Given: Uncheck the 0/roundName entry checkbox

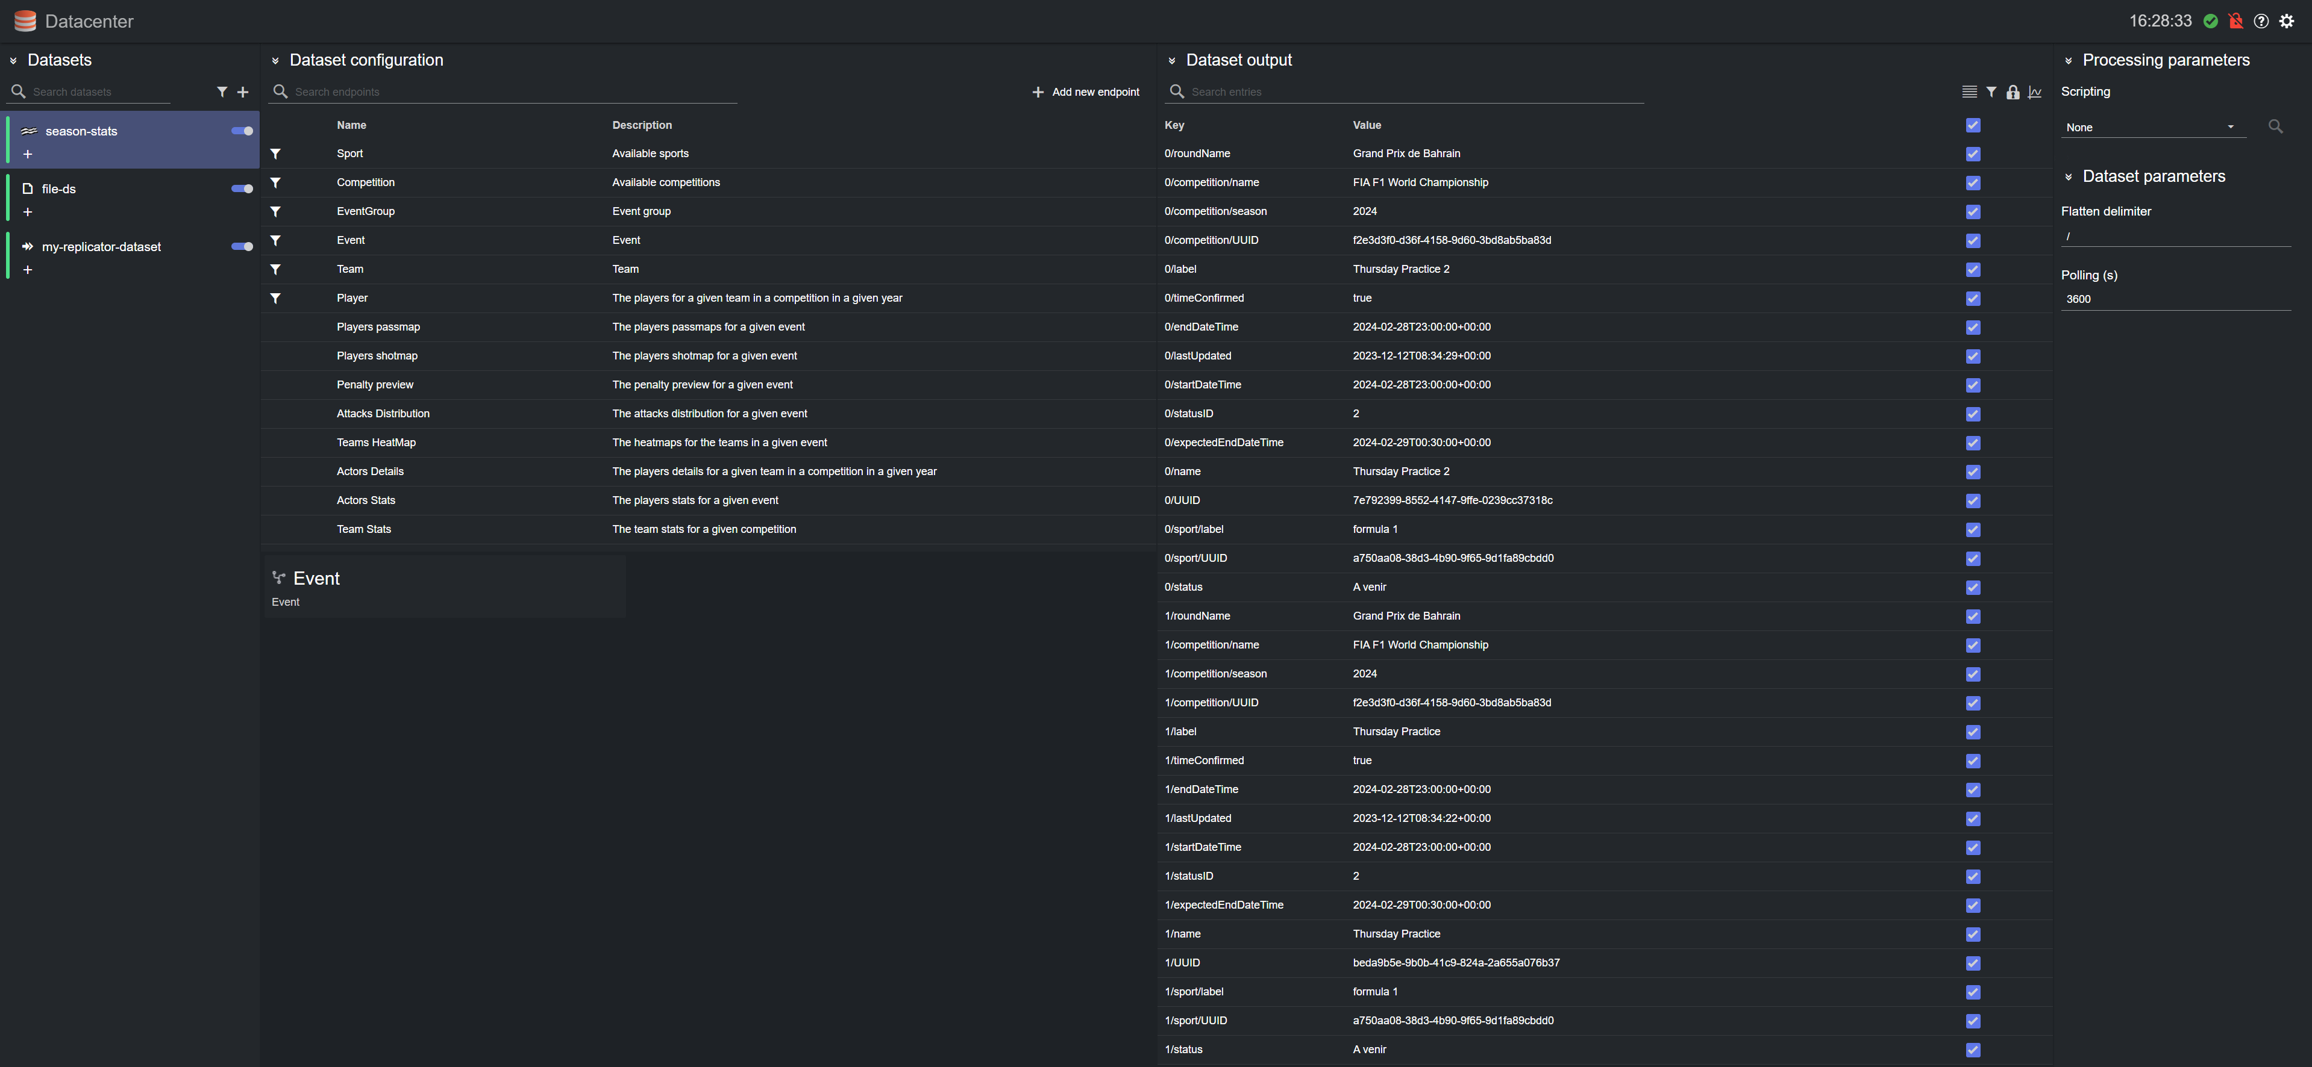Looking at the screenshot, I should pyautogui.click(x=1973, y=154).
